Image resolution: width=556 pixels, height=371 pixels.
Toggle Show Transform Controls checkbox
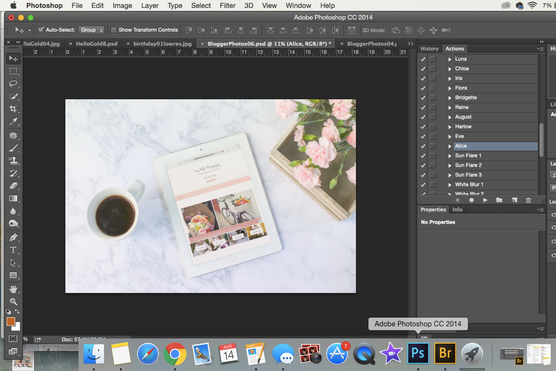(x=114, y=30)
